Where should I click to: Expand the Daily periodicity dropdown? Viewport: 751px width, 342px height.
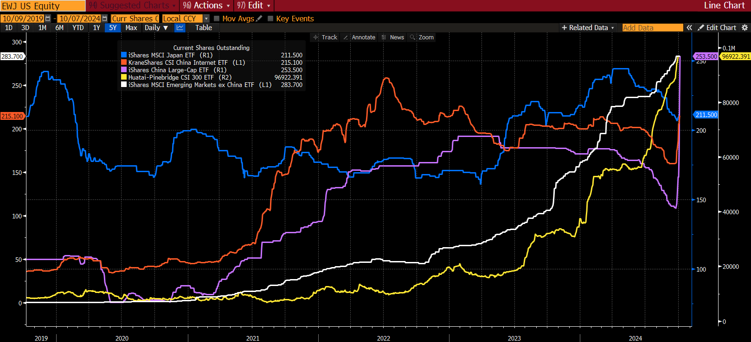pos(156,28)
